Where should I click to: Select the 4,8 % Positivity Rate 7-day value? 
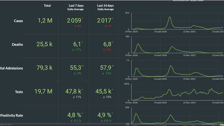(74, 115)
